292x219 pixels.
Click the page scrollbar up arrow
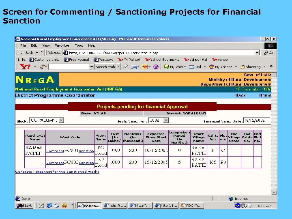tap(274, 75)
